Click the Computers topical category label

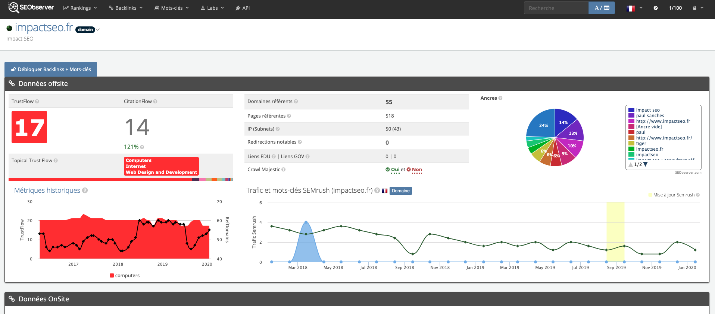[138, 160]
